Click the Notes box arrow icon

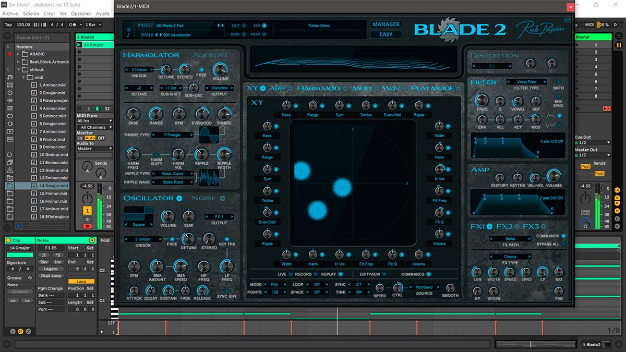coord(92,240)
